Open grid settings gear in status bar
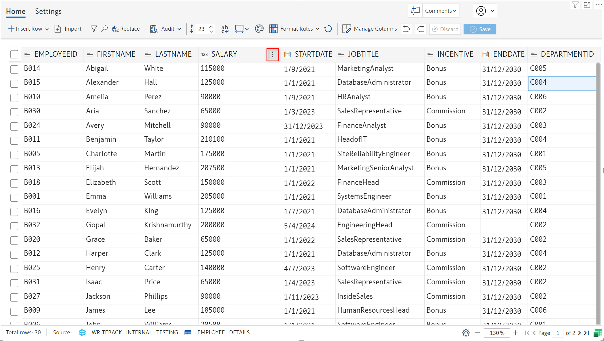This screenshot has height=341, width=604. 466,333
